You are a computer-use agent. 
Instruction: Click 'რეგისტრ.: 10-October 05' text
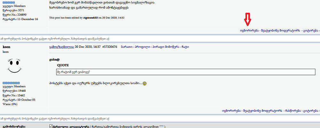(x=19, y=100)
